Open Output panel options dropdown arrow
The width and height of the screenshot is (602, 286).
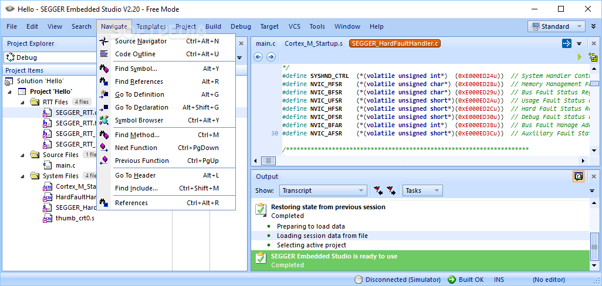592,190
